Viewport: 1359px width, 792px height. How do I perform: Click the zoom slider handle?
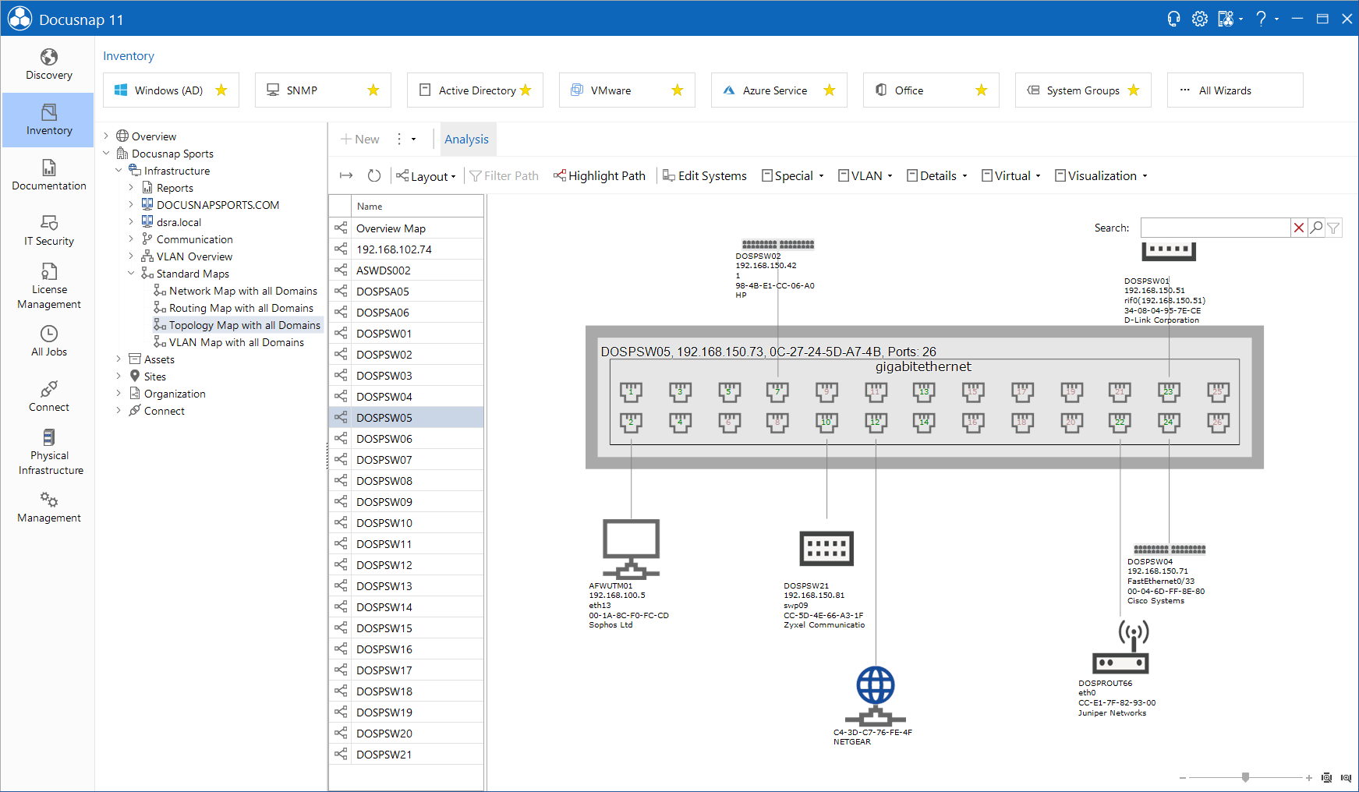click(1246, 777)
